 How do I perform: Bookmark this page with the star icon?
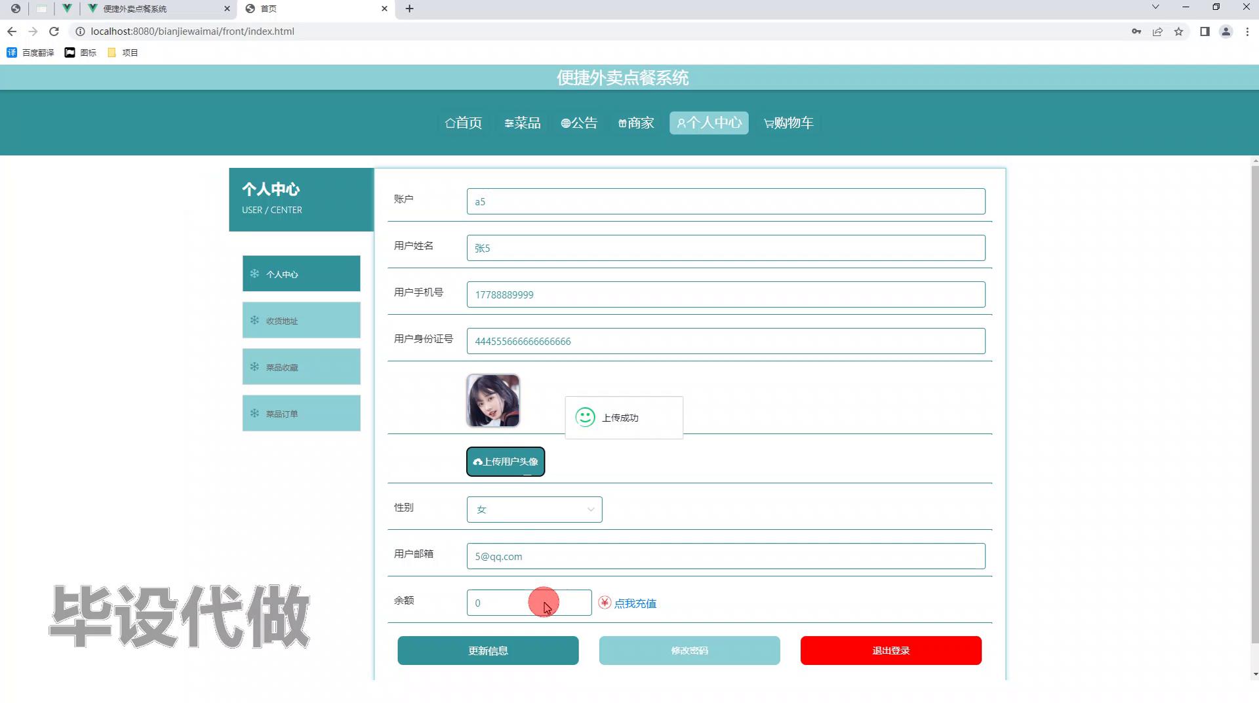[x=1178, y=31]
